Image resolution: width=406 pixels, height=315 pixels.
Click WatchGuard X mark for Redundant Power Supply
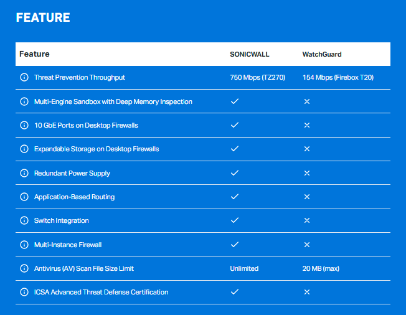306,173
